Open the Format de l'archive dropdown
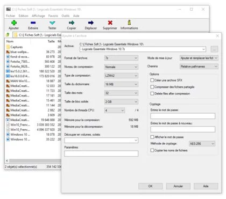 121,58
